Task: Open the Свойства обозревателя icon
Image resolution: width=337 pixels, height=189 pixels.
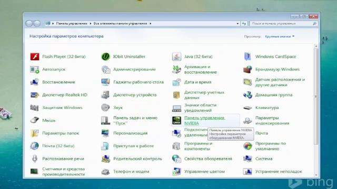Action: click(x=176, y=159)
